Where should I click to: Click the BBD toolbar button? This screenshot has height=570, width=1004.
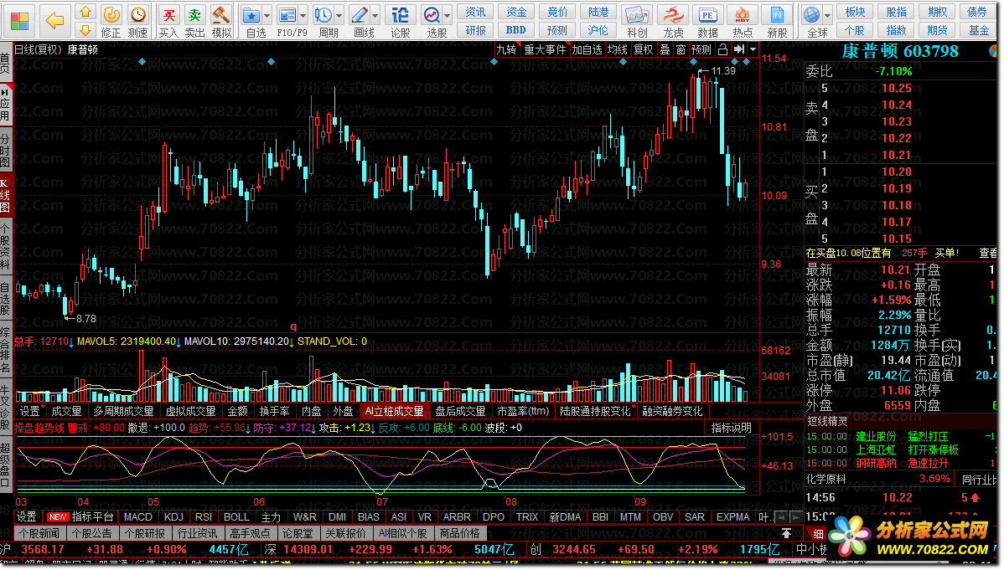515,30
